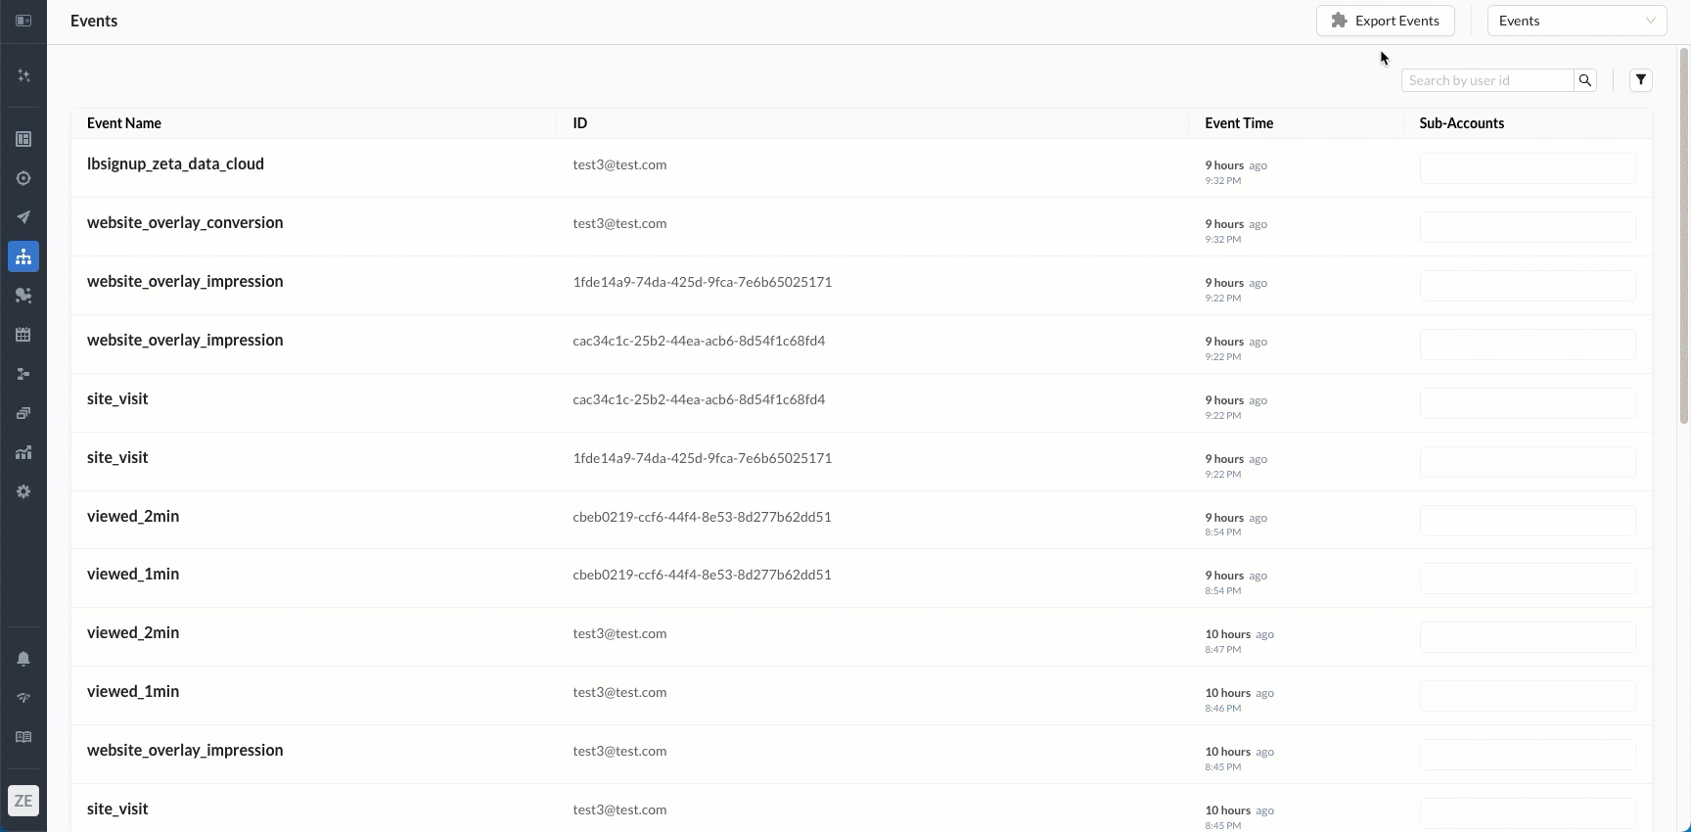Click the sparkles icon in the sidebar
Viewport: 1691px width, 832px height.
(23, 75)
